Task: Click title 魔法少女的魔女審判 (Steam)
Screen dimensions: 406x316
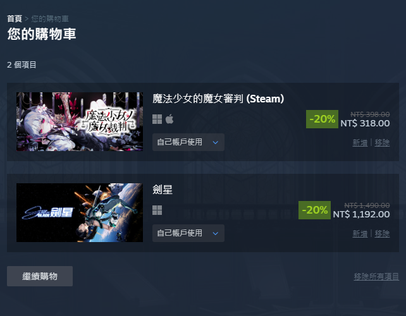Action: pos(218,99)
